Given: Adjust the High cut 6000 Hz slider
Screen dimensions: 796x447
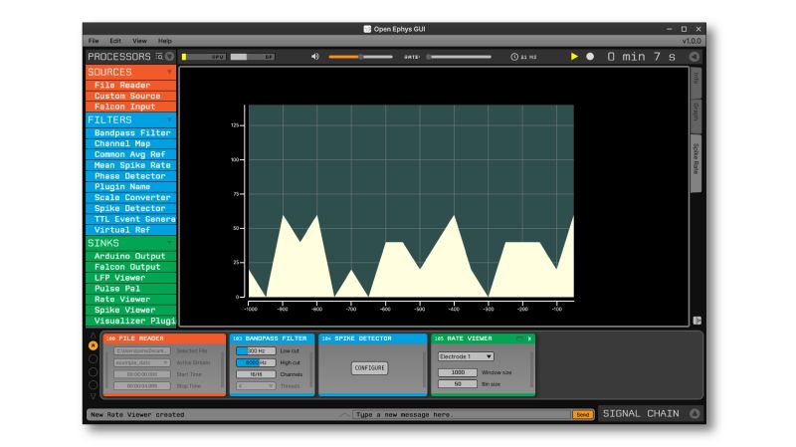Looking at the screenshot, I should click(x=256, y=362).
